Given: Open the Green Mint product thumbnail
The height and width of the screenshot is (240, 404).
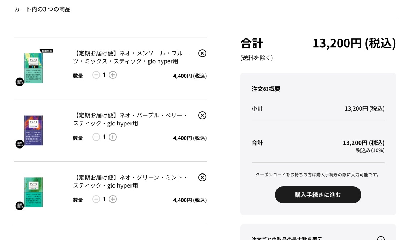Looking at the screenshot, I should [x=34, y=192].
